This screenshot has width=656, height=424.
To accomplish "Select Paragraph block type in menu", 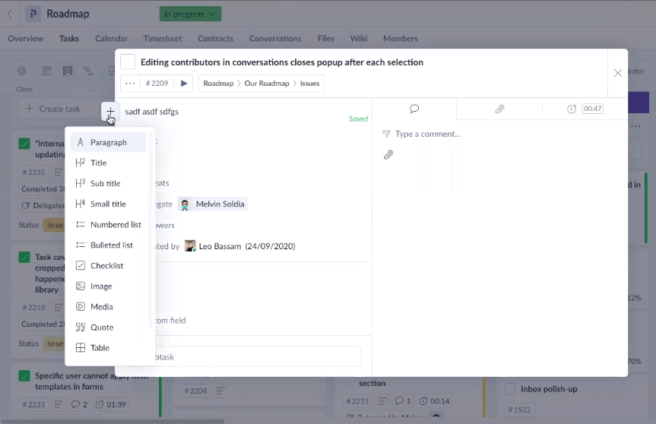I will tap(109, 142).
